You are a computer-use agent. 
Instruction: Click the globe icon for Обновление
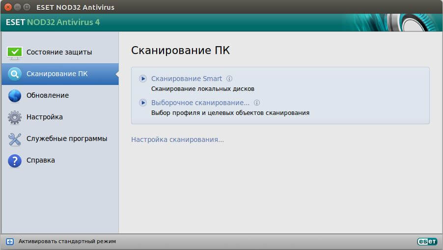click(x=14, y=96)
